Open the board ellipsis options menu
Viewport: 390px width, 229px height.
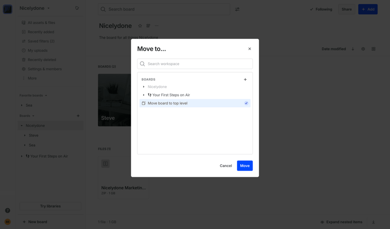tap(156, 26)
